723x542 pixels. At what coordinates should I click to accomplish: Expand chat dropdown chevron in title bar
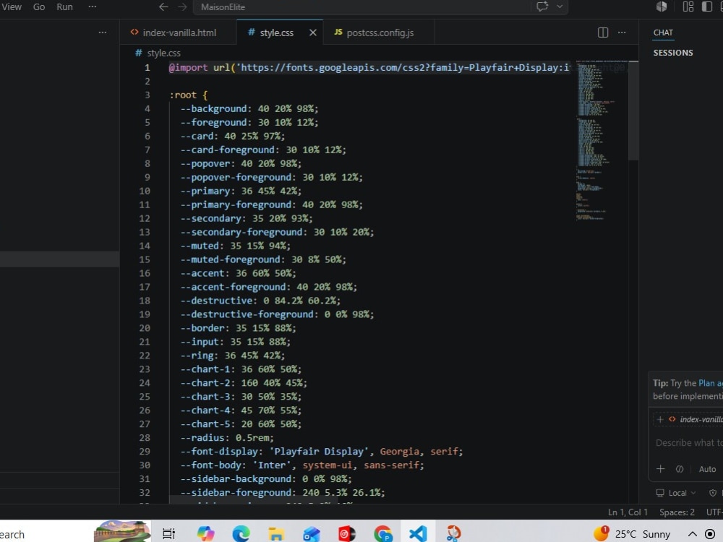pyautogui.click(x=560, y=7)
